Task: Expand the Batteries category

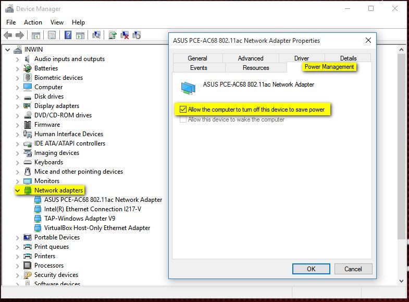Action: click(x=18, y=69)
